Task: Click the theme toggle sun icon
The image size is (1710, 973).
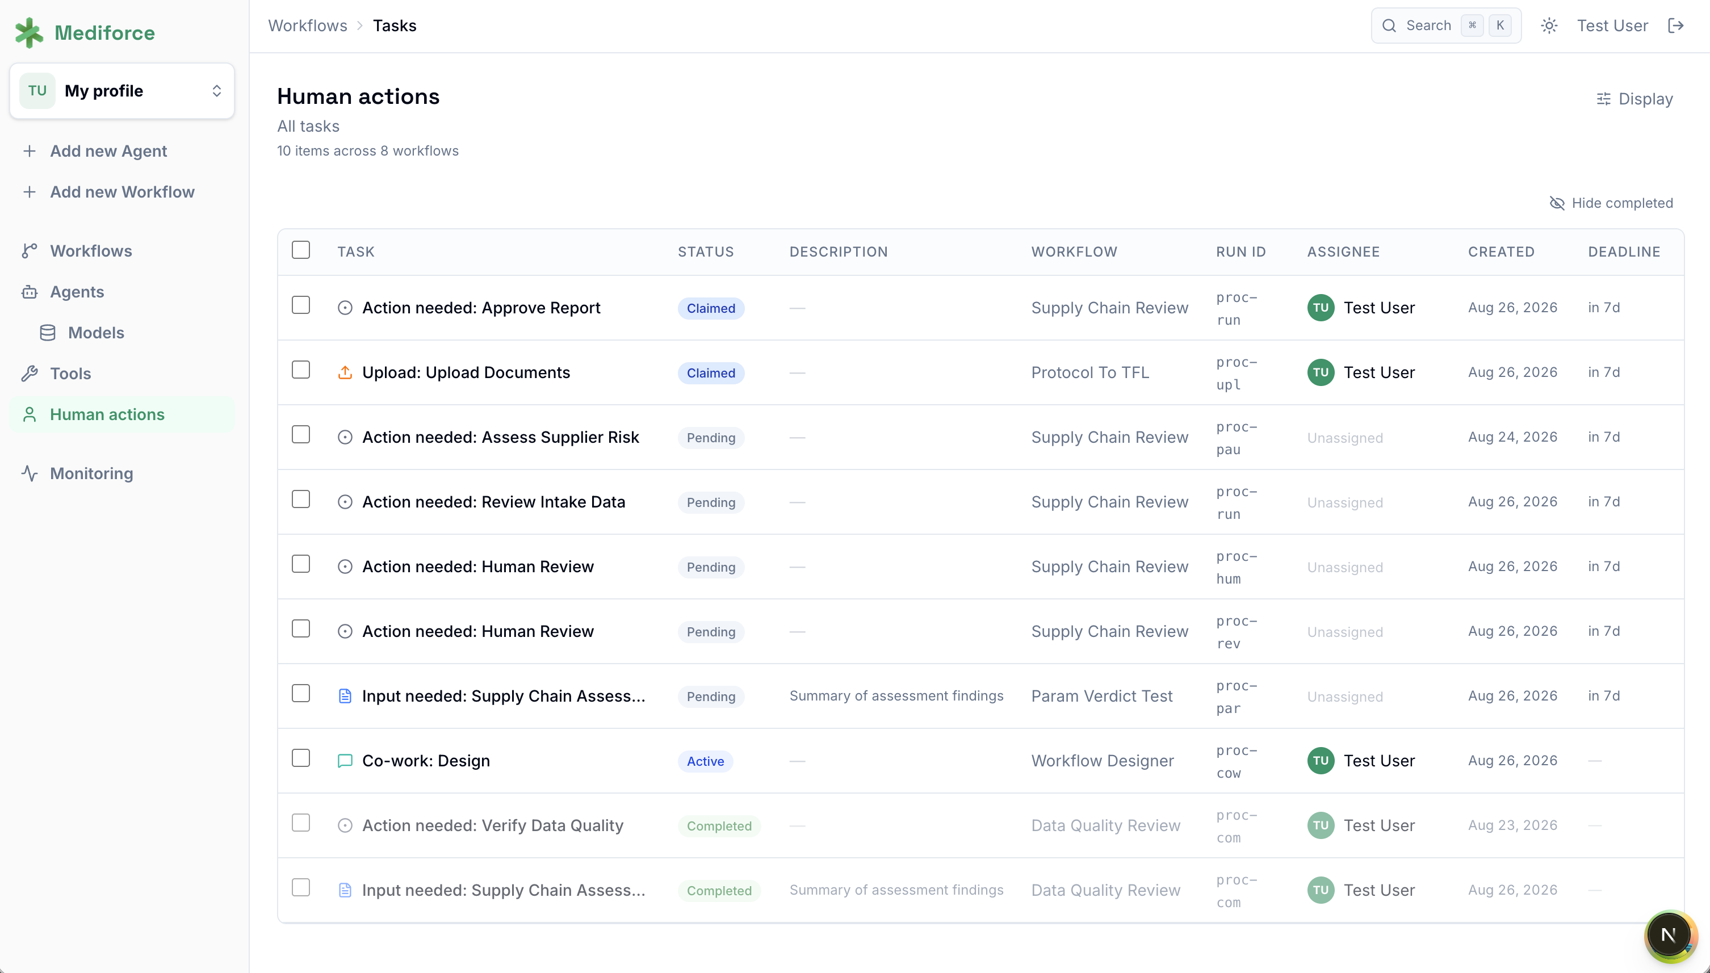Action: (x=1549, y=26)
